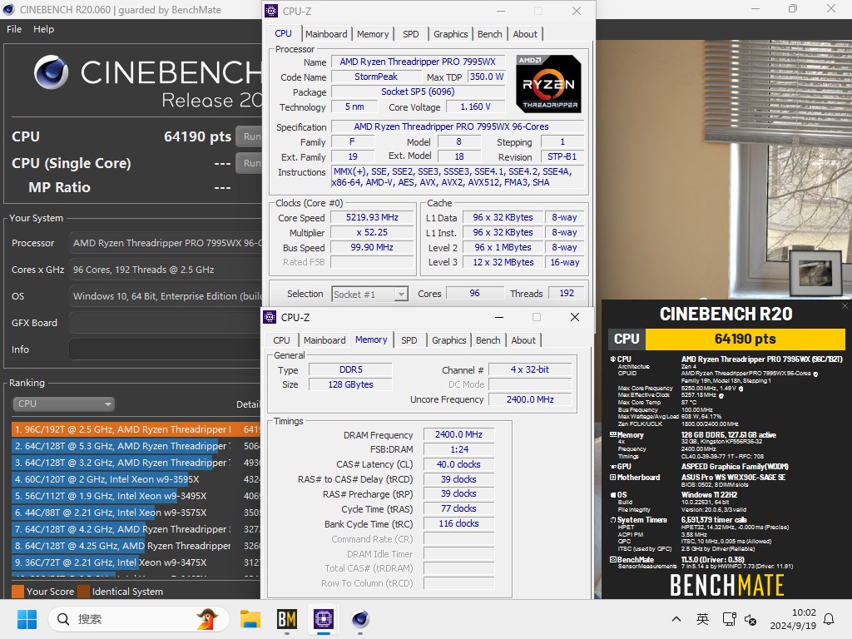Open the Windows Start menu

(x=27, y=619)
